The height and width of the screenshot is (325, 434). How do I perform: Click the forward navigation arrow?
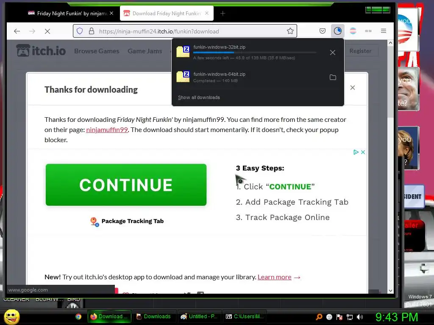coord(32,31)
